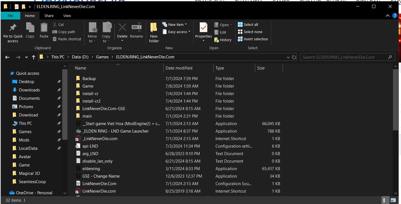Viewport: 401px width, 204px height.
Task: Click the Paste ribbon icon
Action: point(44,28)
